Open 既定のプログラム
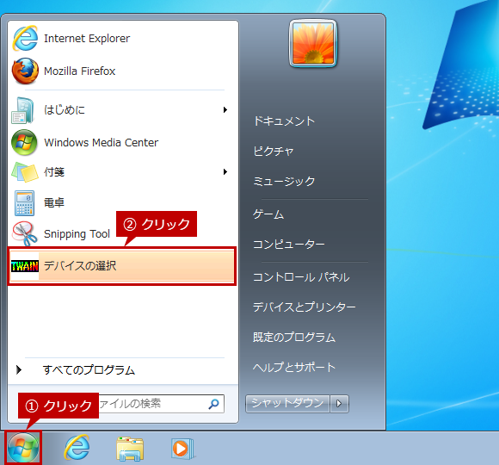 294,338
